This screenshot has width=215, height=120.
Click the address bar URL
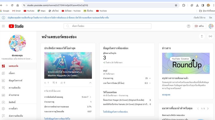58,5
